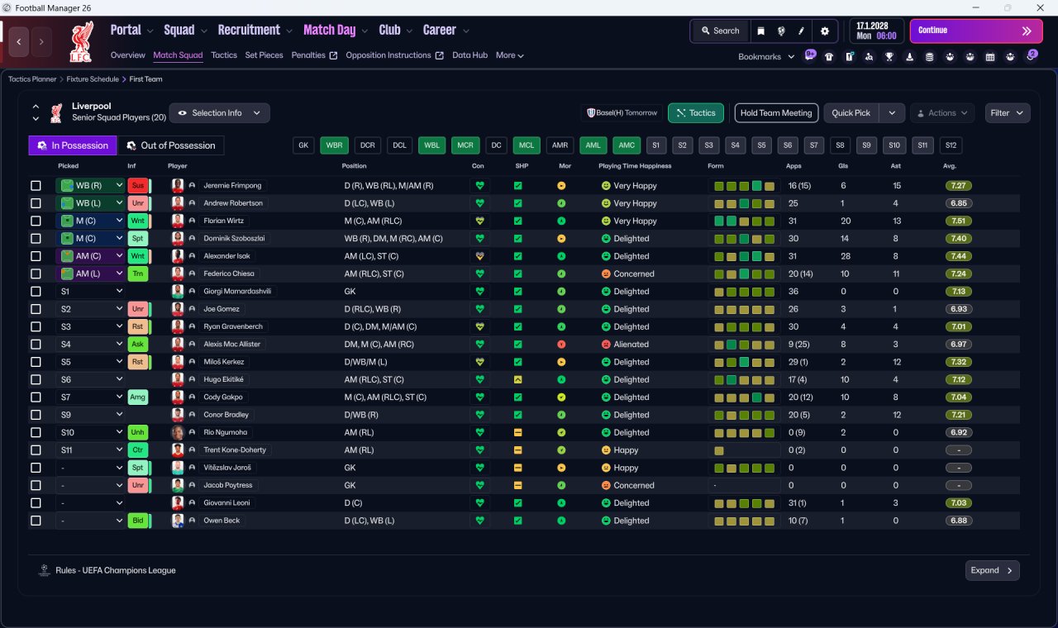Open the world globe icon
The image size is (1058, 628).
[781, 31]
